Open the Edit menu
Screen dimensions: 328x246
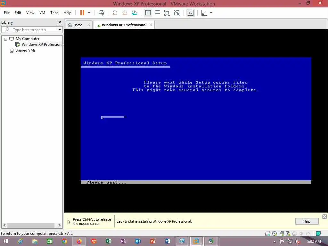tap(18, 13)
